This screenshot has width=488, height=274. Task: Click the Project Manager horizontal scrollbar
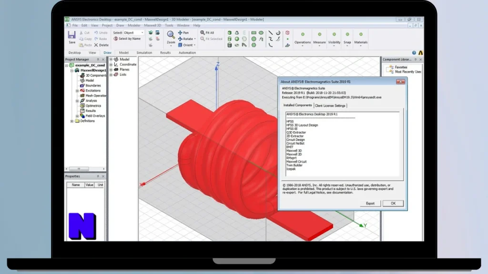click(85, 169)
